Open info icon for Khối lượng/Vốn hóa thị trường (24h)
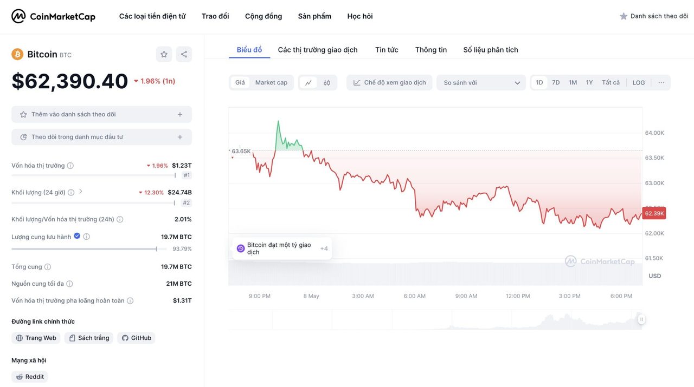694x387 pixels. click(x=120, y=219)
